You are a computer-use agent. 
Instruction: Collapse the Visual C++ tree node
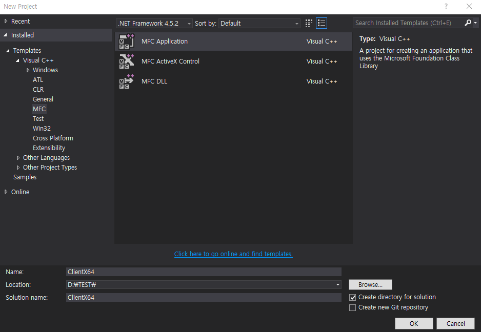coord(18,60)
